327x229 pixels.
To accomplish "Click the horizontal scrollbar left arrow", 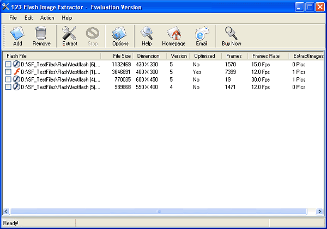I will coord(6,212).
